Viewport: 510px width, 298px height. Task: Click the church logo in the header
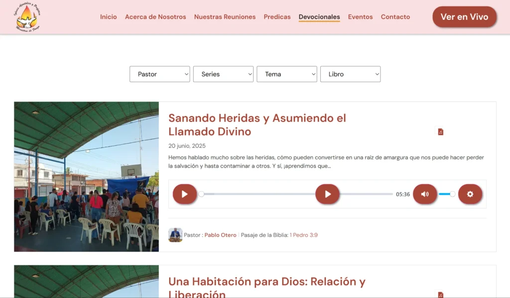coord(28,17)
